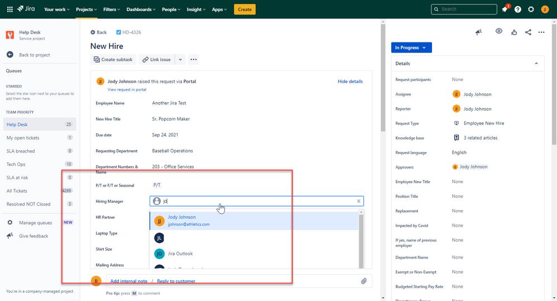Clear the Hiring Manager field with X
This screenshot has height=301, width=557.
click(x=358, y=201)
